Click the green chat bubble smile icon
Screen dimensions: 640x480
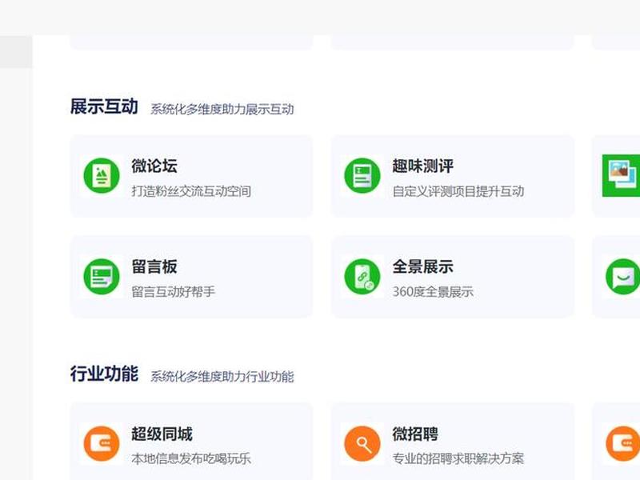click(623, 276)
